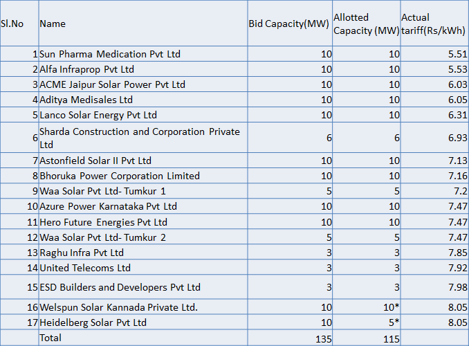Select 'Raghu Infra Pvt Ltd' cell
The width and height of the screenshot is (469, 346).
pyautogui.click(x=143, y=253)
